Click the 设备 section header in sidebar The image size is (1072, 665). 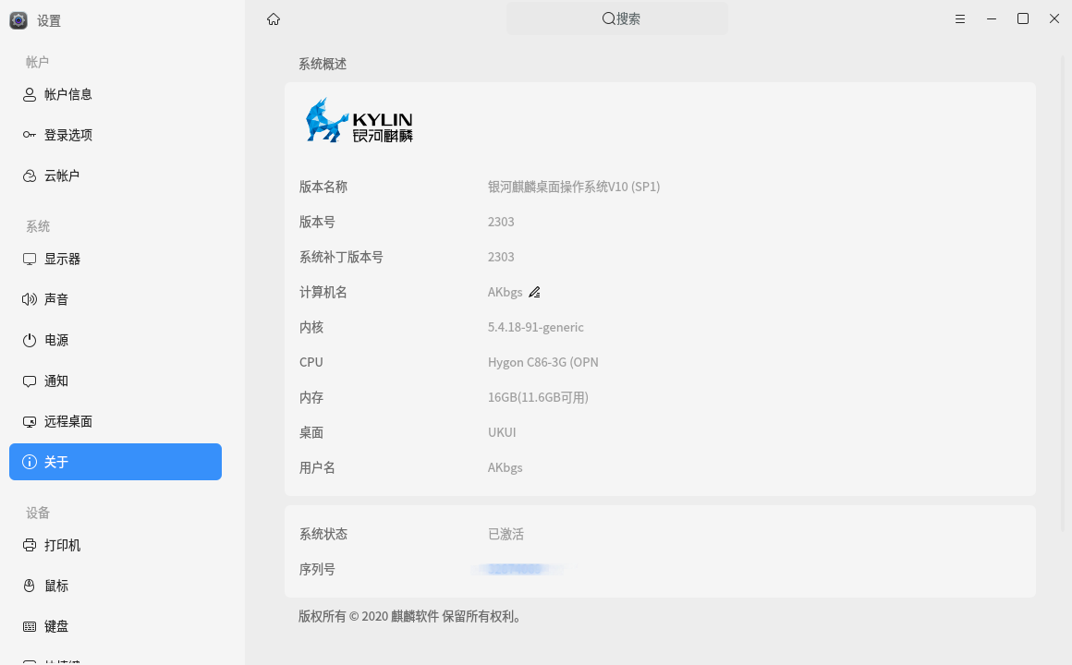point(38,514)
